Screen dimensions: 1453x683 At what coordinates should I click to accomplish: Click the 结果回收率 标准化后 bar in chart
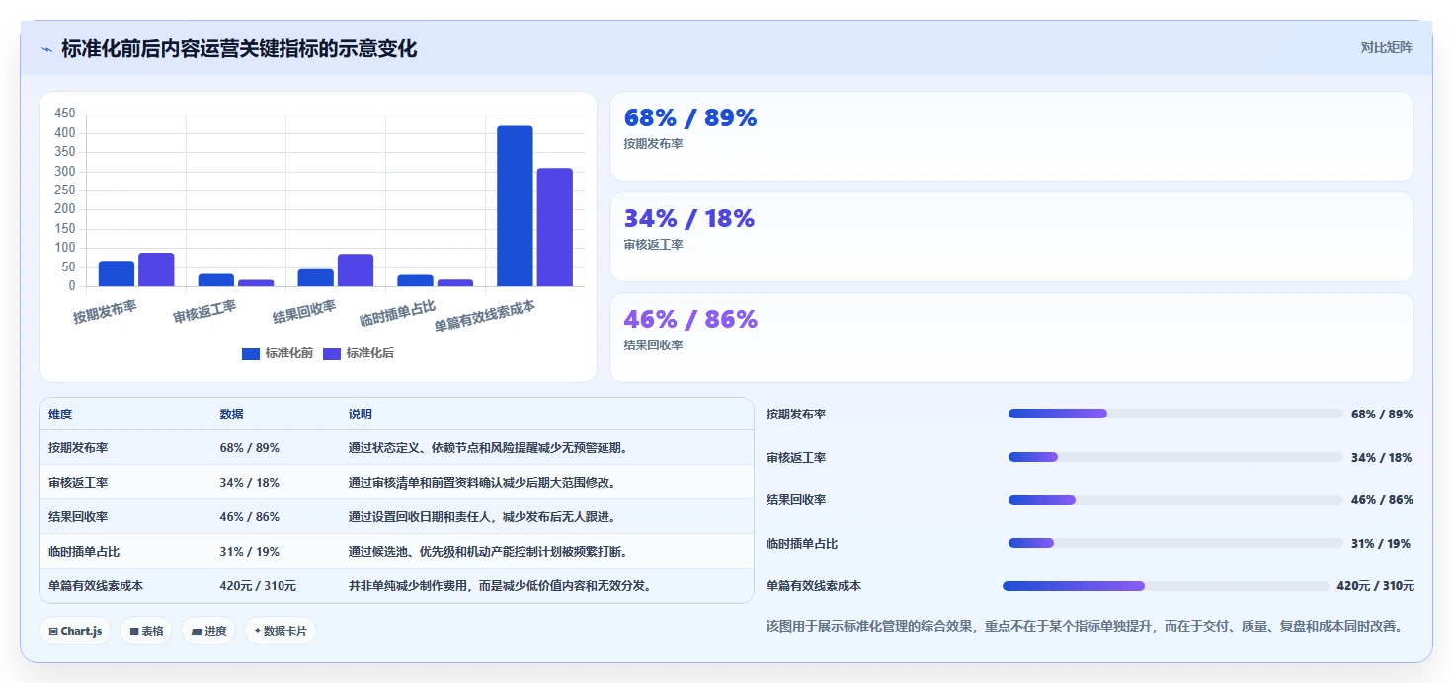356,270
